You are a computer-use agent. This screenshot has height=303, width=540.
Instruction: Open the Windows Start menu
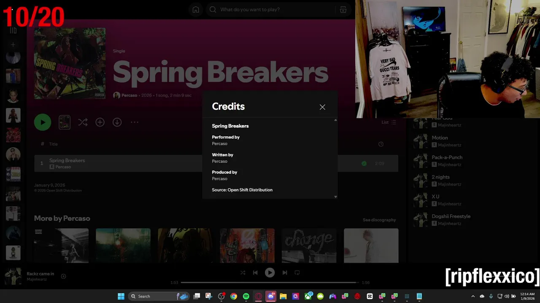tap(121, 296)
